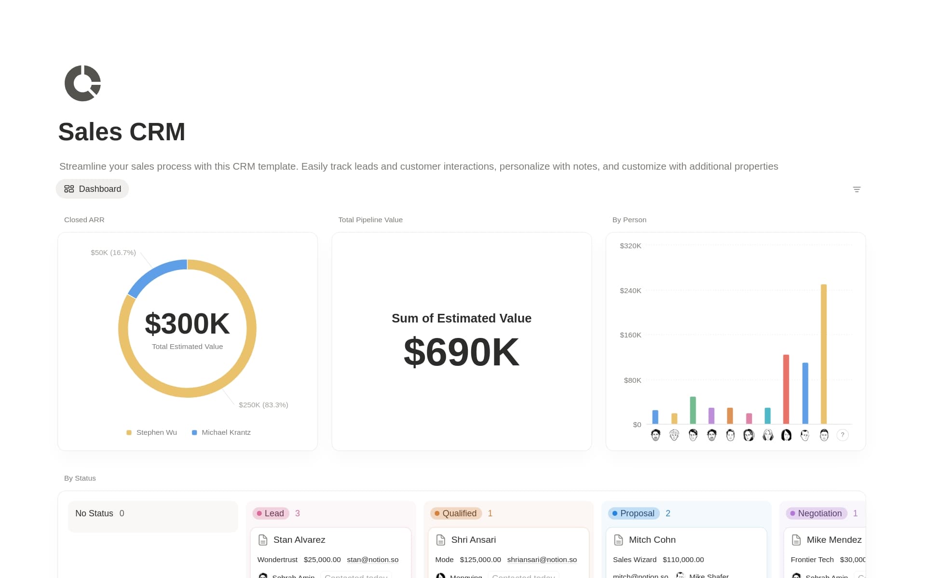Click the Stan Alvarez card page icon
Screen dimensions: 926x578
[263, 540]
